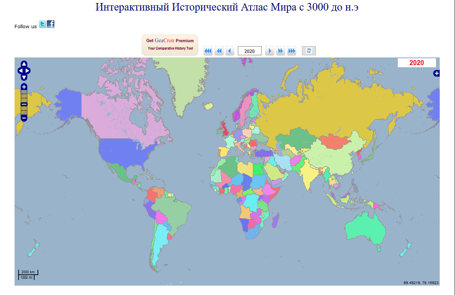
Task: Open the Twitter follow icon
Action: coord(42,24)
